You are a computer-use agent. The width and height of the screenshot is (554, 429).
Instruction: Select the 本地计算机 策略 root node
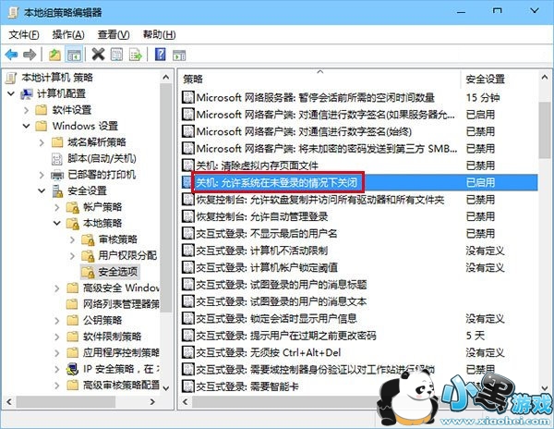(x=57, y=78)
